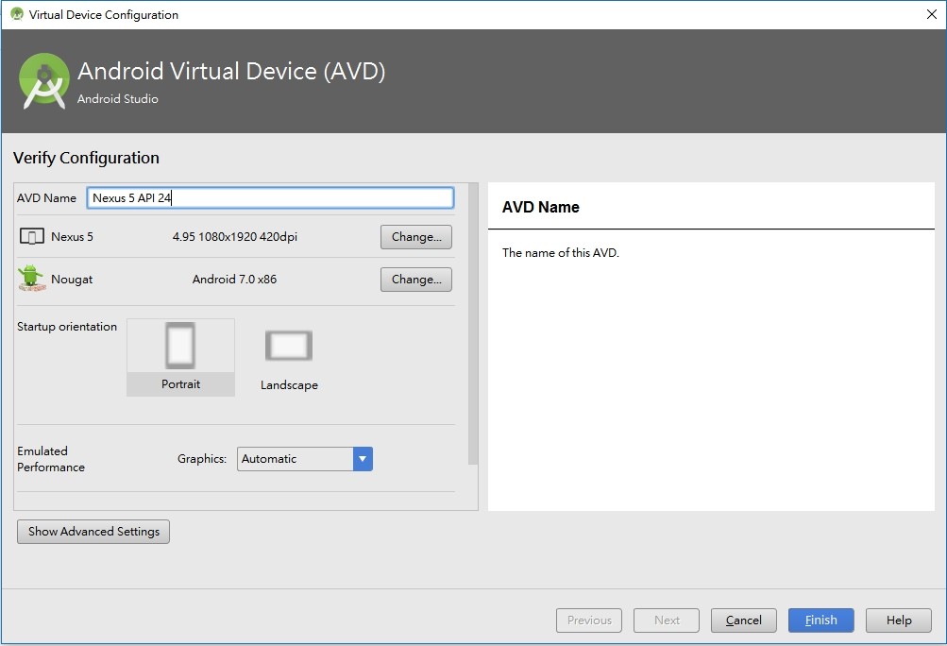Change the Nexus 5 device definition
Viewport: 947px width, 646px height.
(416, 237)
